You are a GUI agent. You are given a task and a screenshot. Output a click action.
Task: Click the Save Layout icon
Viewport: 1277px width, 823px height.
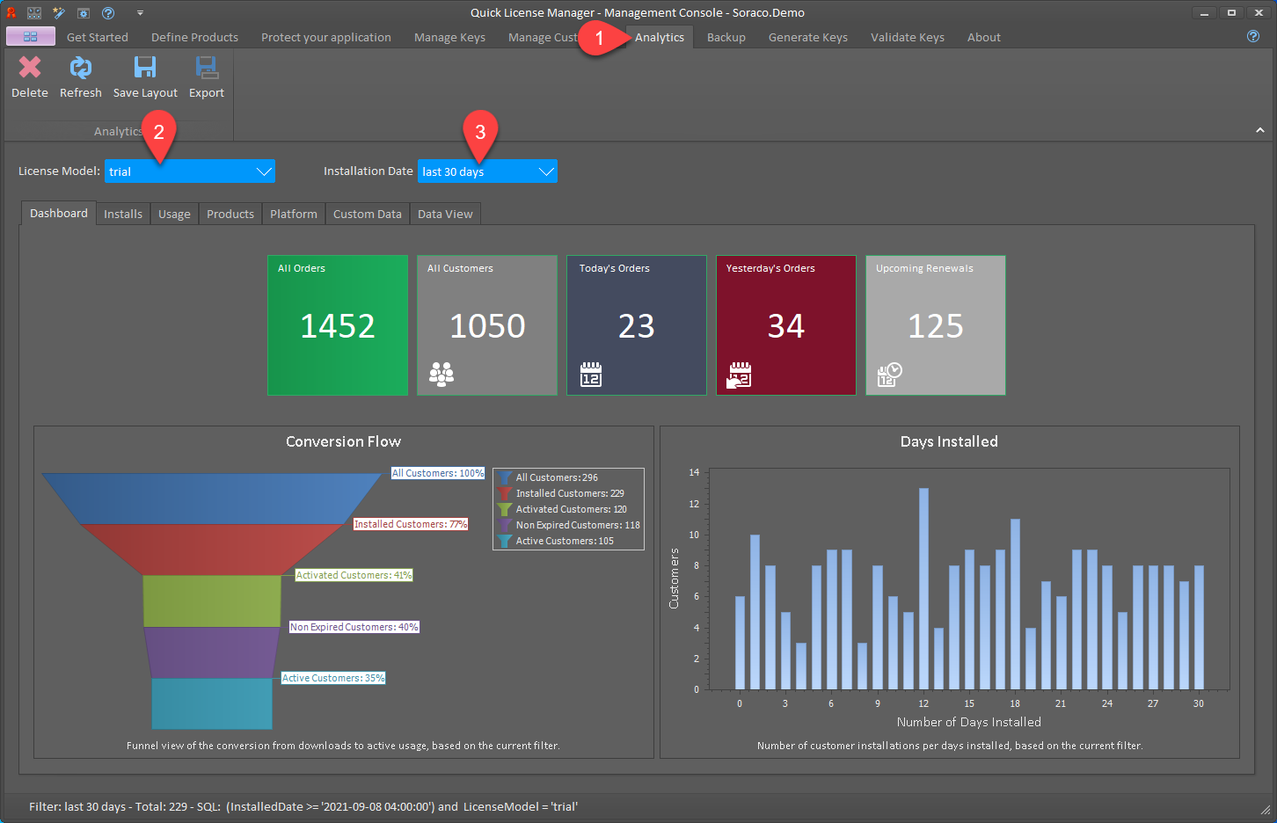(145, 68)
